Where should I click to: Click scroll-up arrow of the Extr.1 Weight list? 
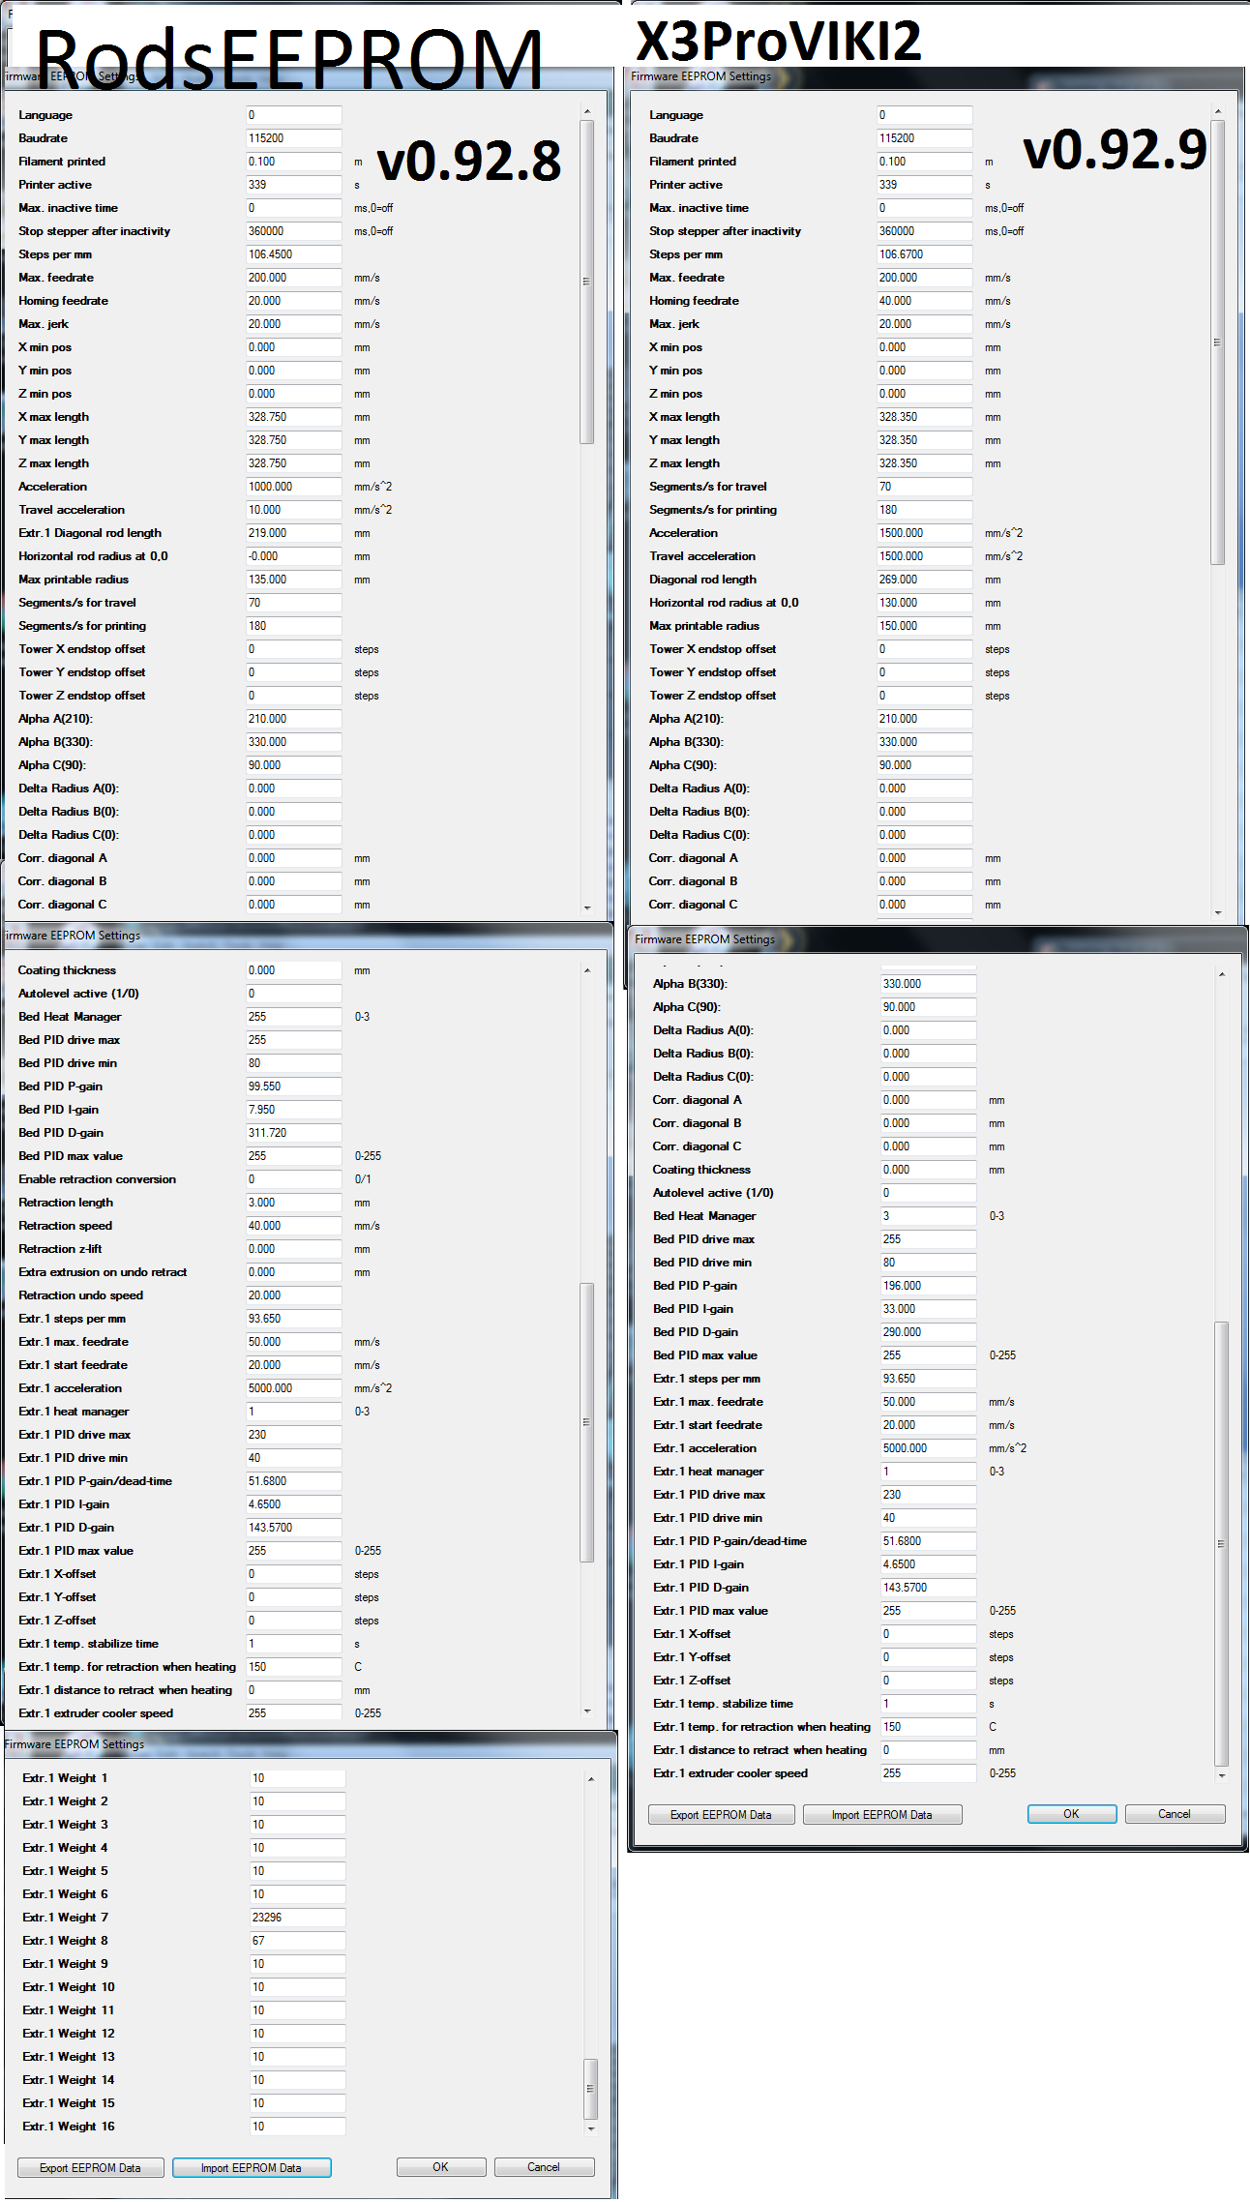591,1779
